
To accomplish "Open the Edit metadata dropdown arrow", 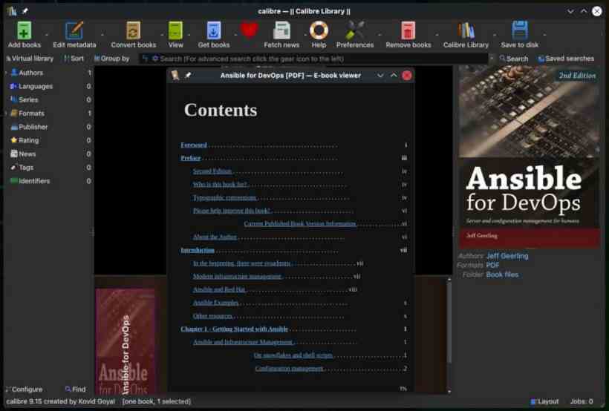I will pyautogui.click(x=102, y=35).
